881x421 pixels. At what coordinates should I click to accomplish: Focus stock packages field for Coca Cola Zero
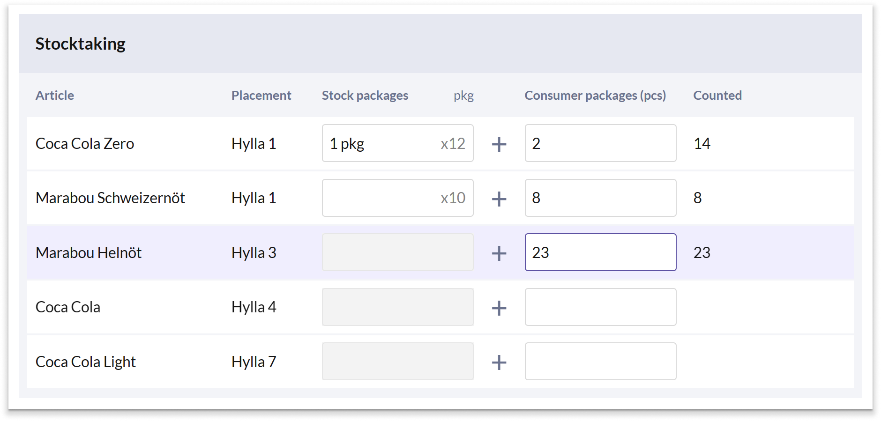click(x=397, y=143)
